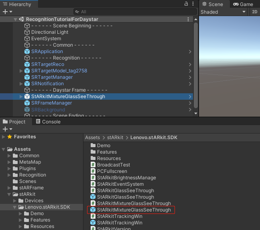Open SRFrameManager prefab via right chevron
260x230 pixels.
pos(190,103)
